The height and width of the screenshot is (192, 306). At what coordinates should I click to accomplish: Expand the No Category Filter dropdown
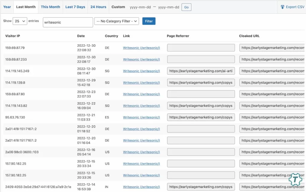[117, 21]
